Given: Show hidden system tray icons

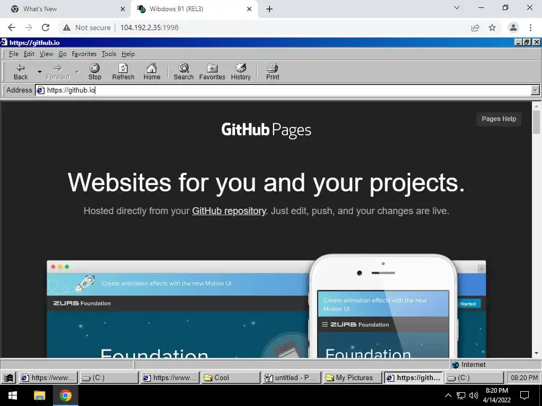Looking at the screenshot, I should click(448, 395).
